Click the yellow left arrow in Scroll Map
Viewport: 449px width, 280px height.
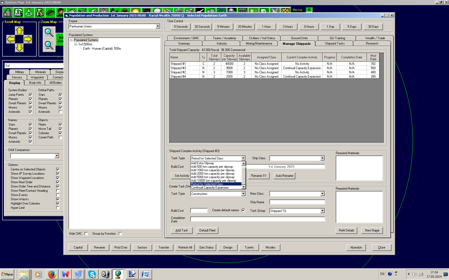11,39
